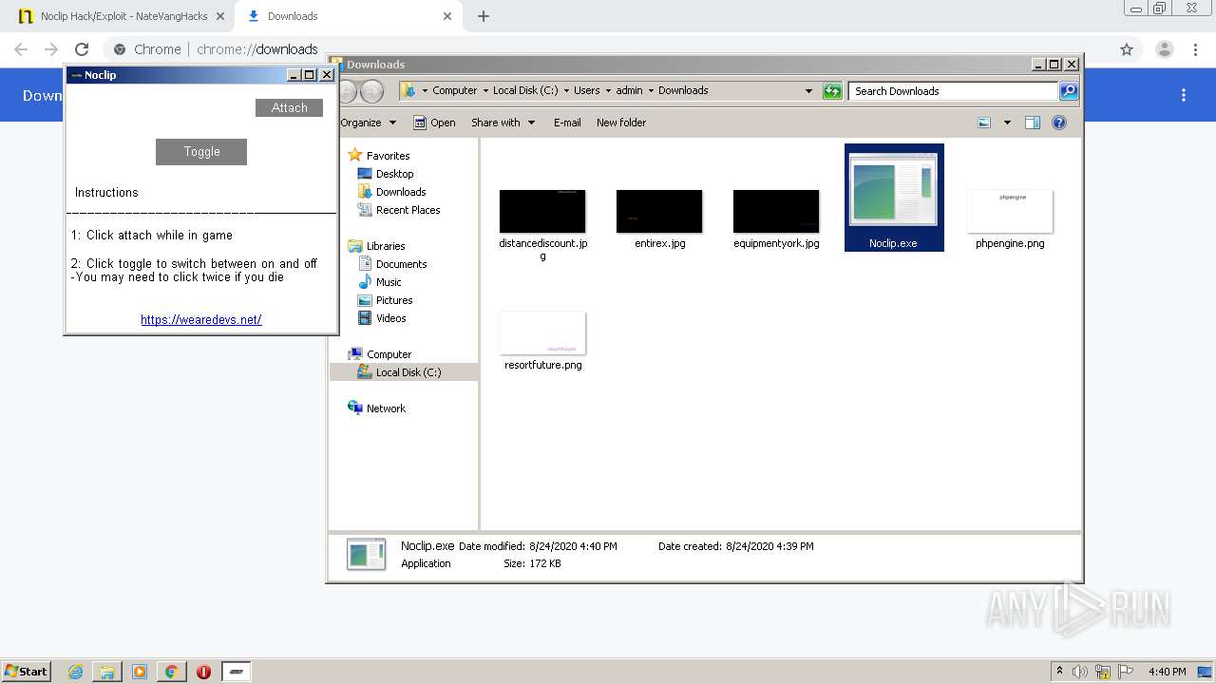Select distancediscount.jpg file
Screen dimensions: 1216x684
(x=542, y=224)
